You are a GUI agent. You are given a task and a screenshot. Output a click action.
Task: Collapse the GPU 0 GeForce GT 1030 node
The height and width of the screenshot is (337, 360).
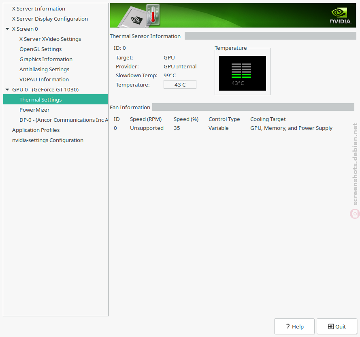click(x=7, y=89)
